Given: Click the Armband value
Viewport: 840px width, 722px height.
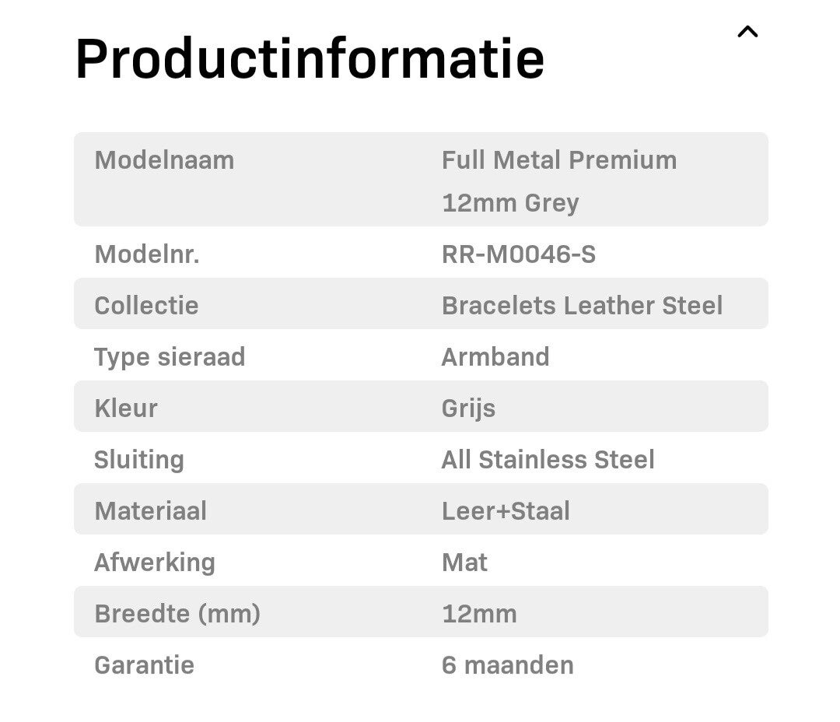Looking at the screenshot, I should 495,357.
